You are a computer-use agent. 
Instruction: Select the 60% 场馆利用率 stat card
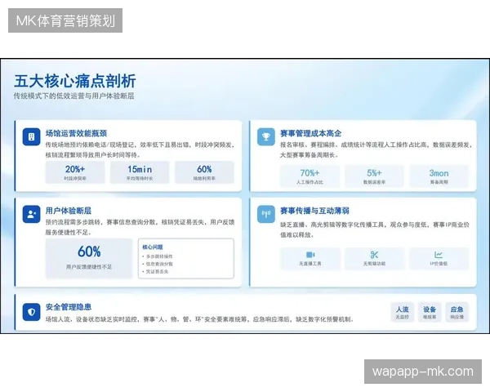click(204, 172)
